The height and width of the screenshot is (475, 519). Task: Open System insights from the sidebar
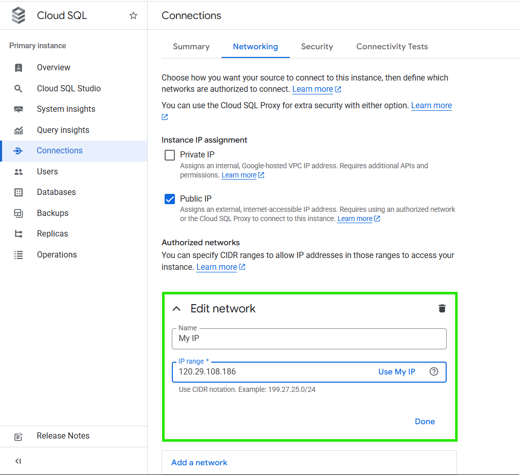click(x=18, y=109)
